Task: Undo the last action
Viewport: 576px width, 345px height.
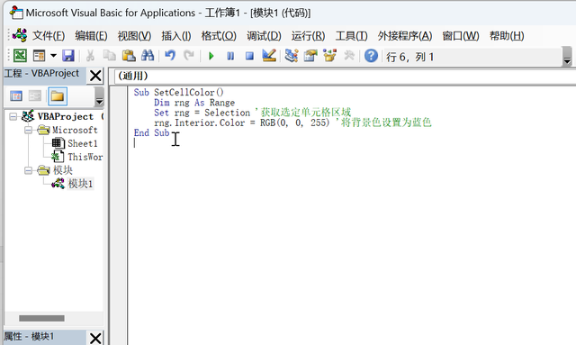Action: pos(170,56)
